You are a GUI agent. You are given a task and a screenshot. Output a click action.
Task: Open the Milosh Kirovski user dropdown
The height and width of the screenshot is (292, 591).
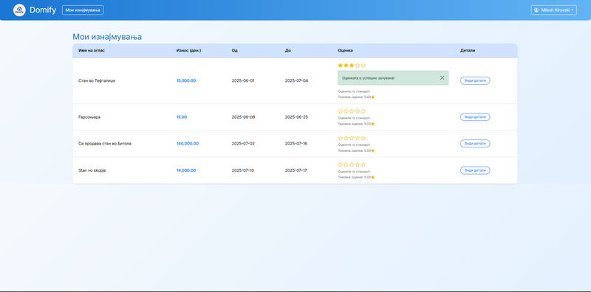553,10
